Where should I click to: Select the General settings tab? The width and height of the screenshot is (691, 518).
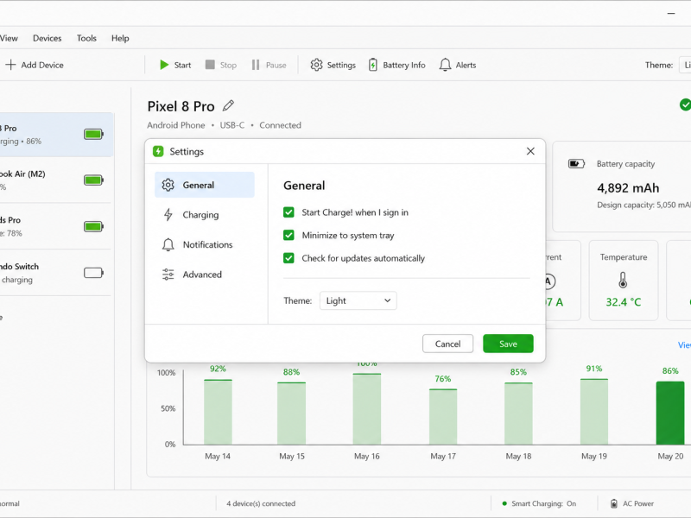pos(205,185)
